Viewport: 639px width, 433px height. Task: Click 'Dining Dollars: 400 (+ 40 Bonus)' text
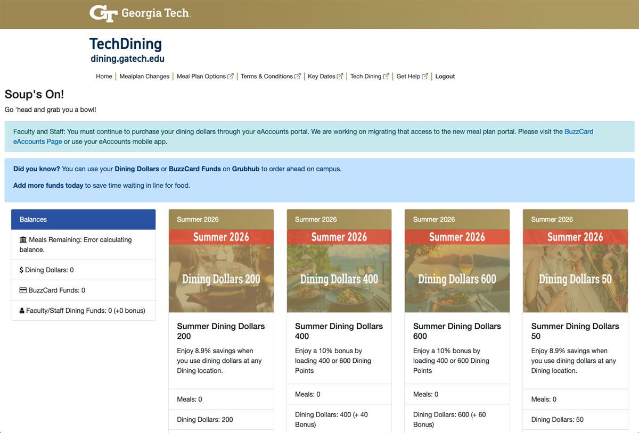pyautogui.click(x=332, y=420)
